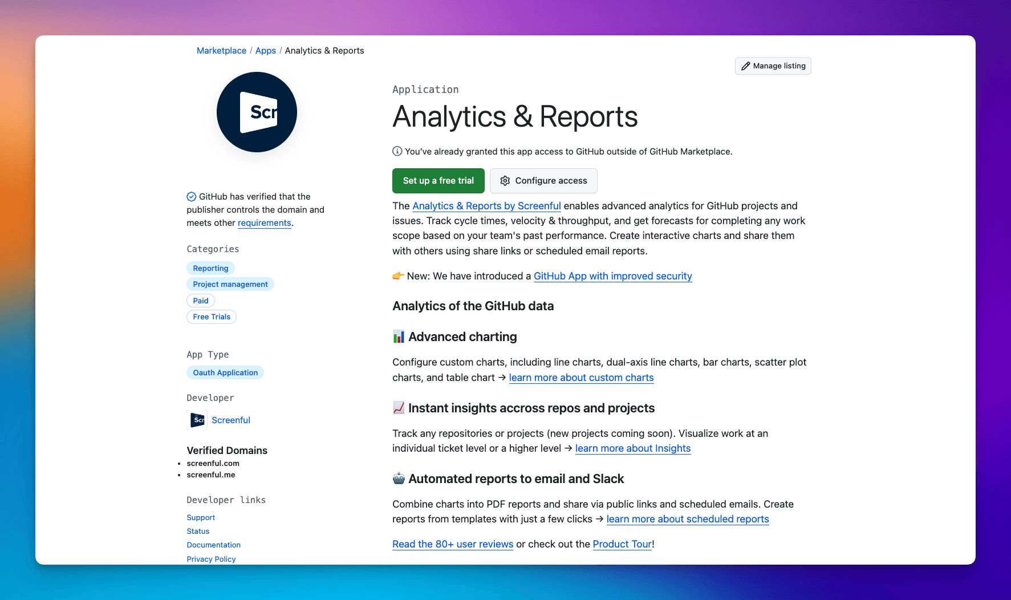This screenshot has height=600, width=1011.
Task: Click the Categories sidebar label
Action: tap(213, 249)
